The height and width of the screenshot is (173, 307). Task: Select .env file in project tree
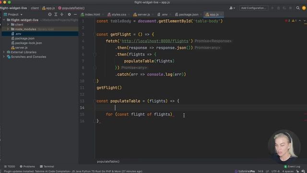(40, 34)
